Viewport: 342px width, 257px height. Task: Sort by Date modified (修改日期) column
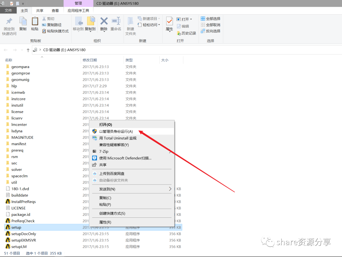[102, 60]
